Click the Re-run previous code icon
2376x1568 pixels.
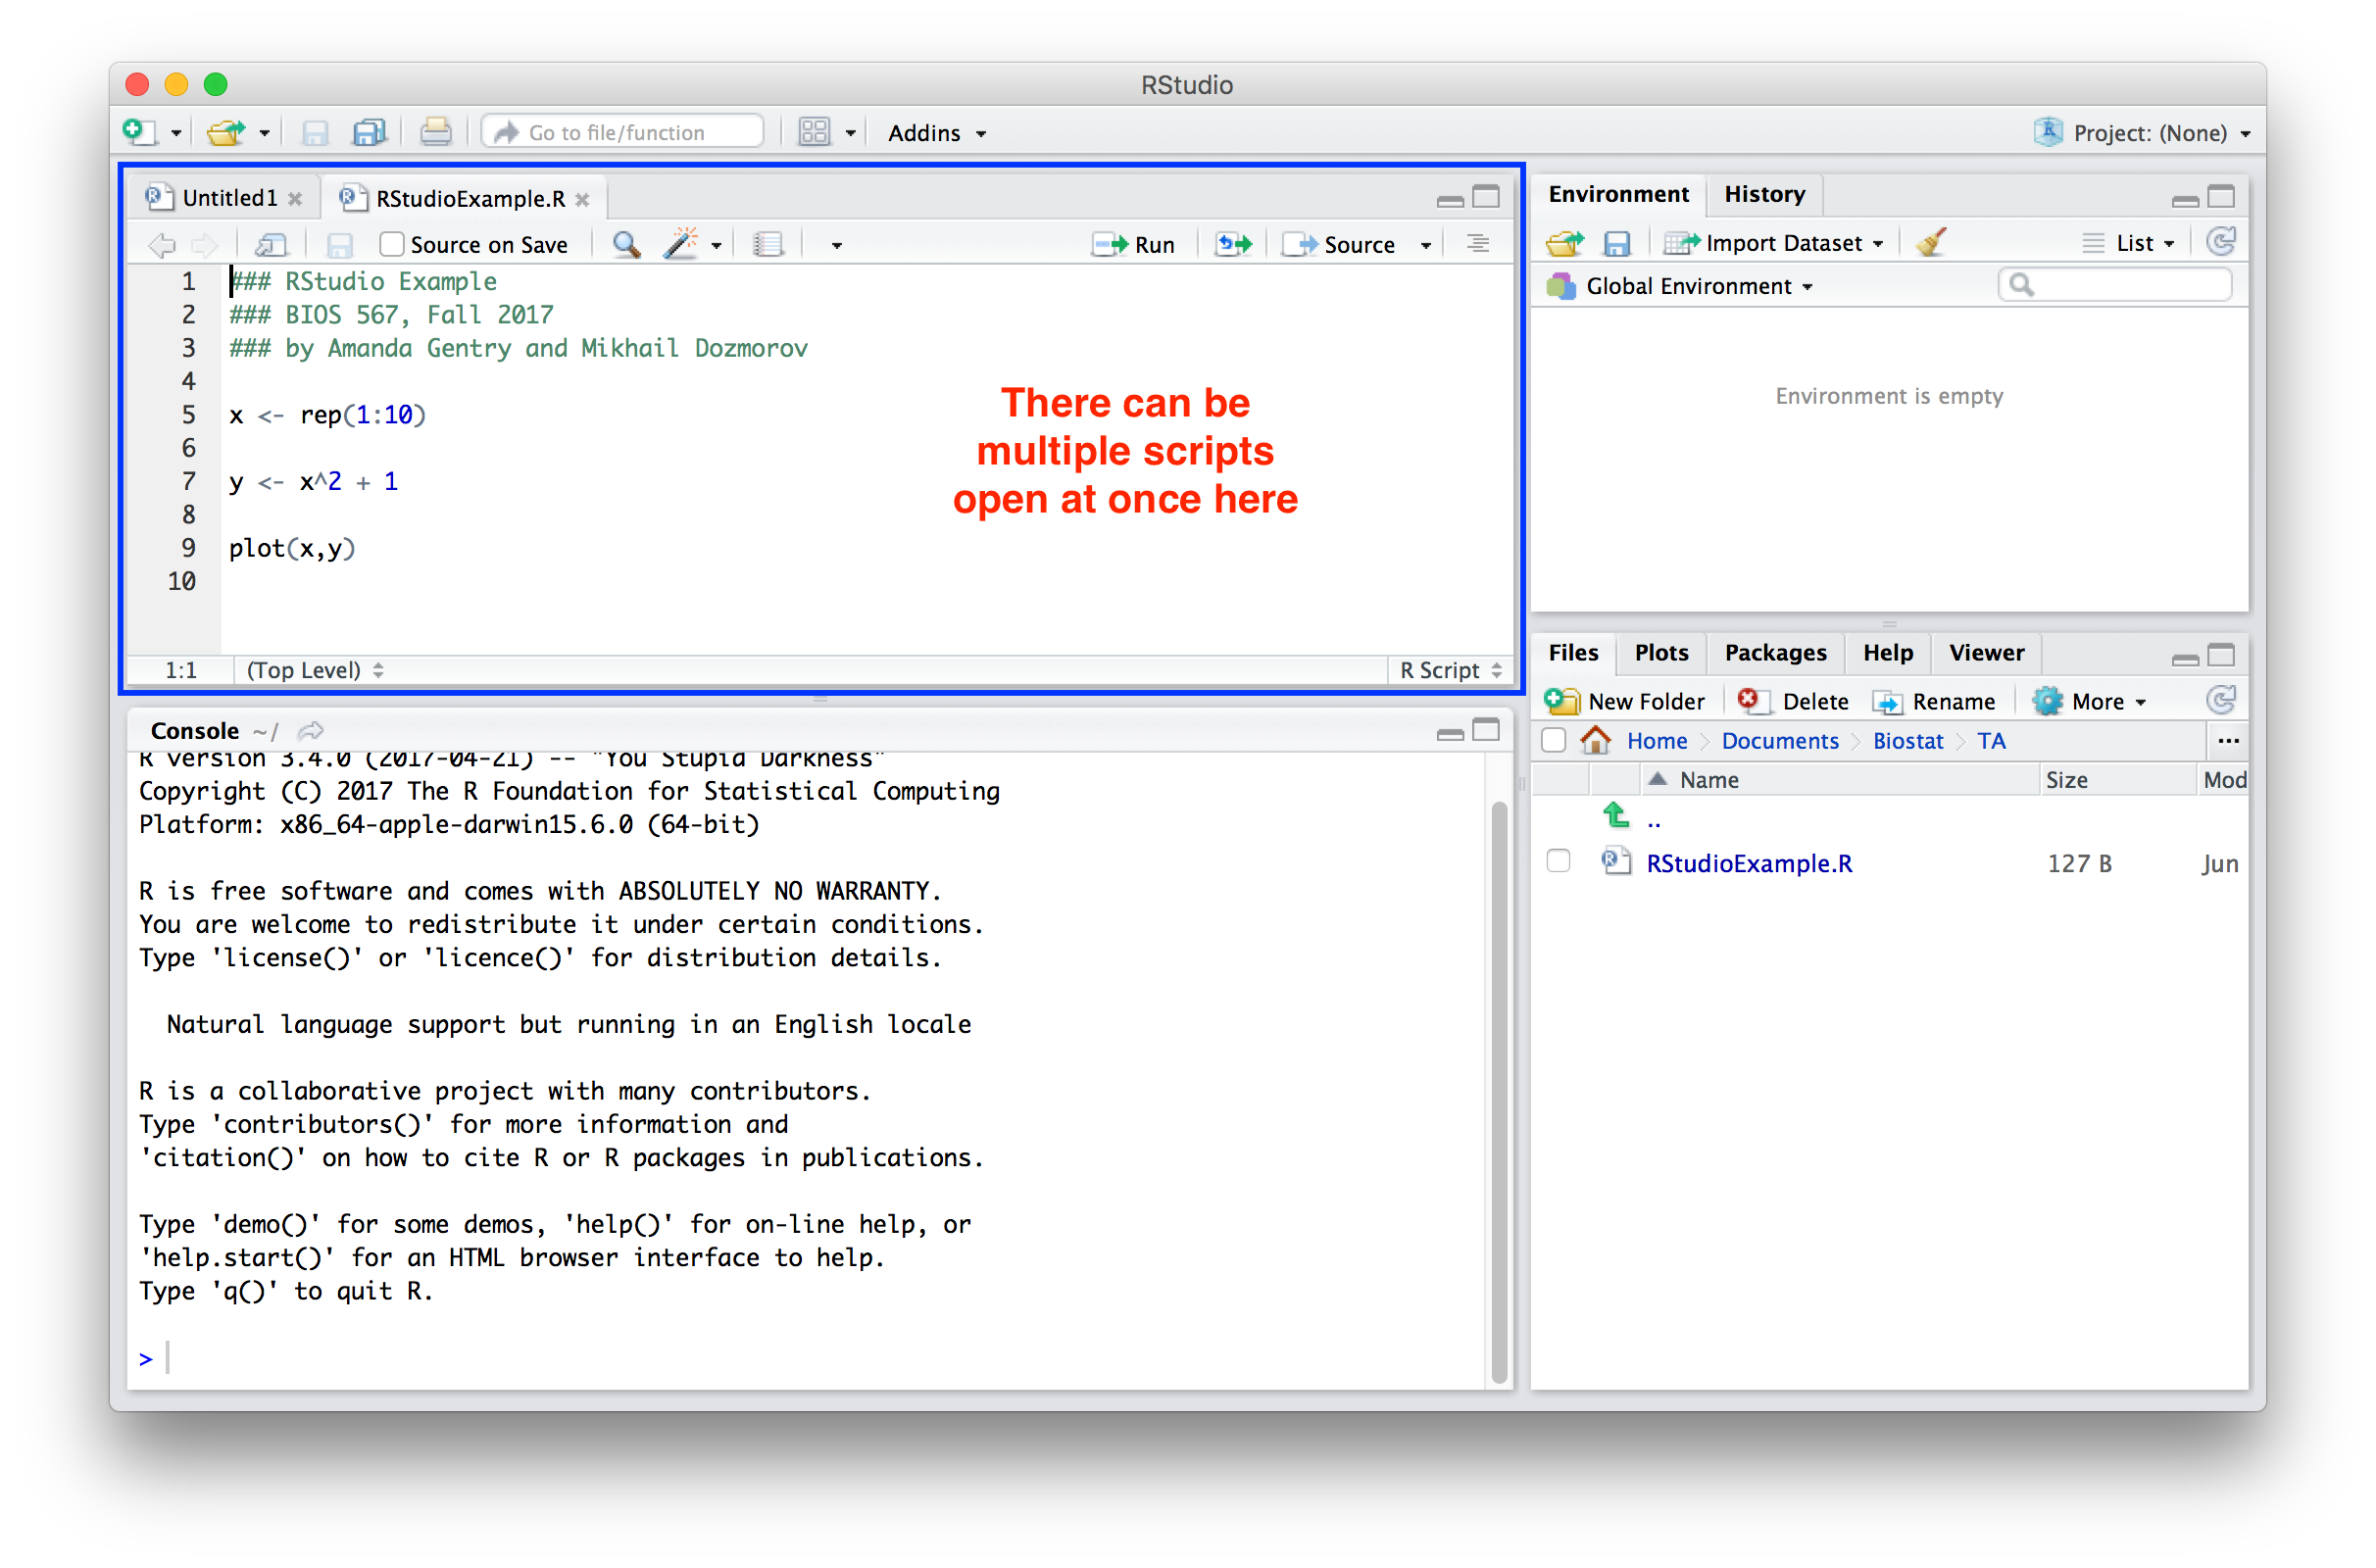click(1233, 245)
